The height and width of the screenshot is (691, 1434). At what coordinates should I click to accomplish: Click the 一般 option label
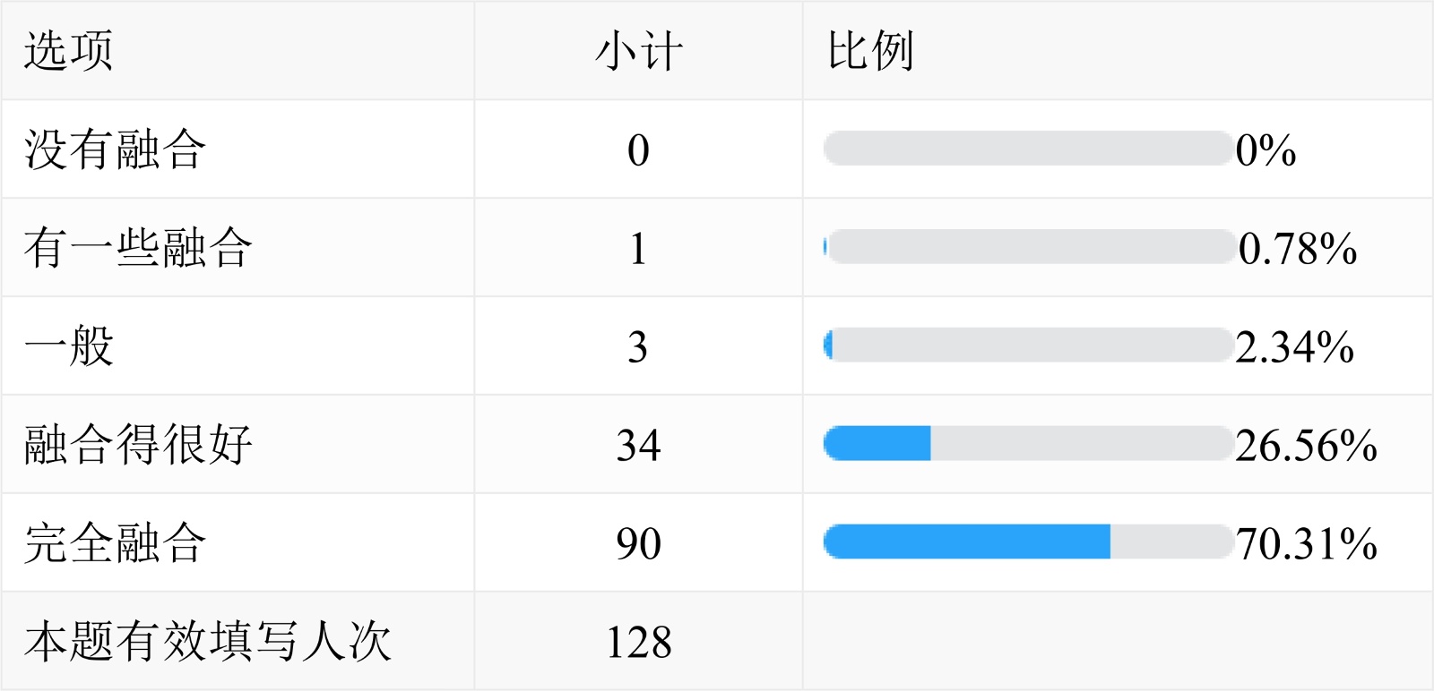(69, 346)
